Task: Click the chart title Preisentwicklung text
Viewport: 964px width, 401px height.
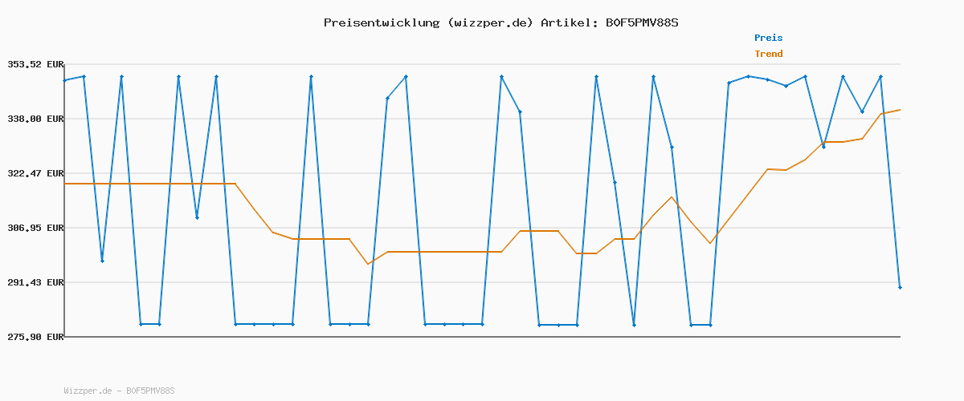Action: pos(382,22)
